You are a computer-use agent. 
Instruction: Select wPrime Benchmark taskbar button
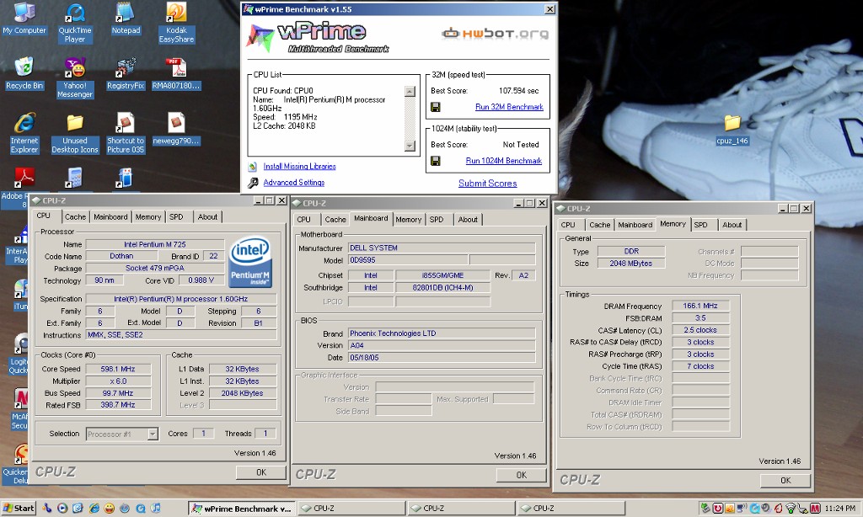241,509
